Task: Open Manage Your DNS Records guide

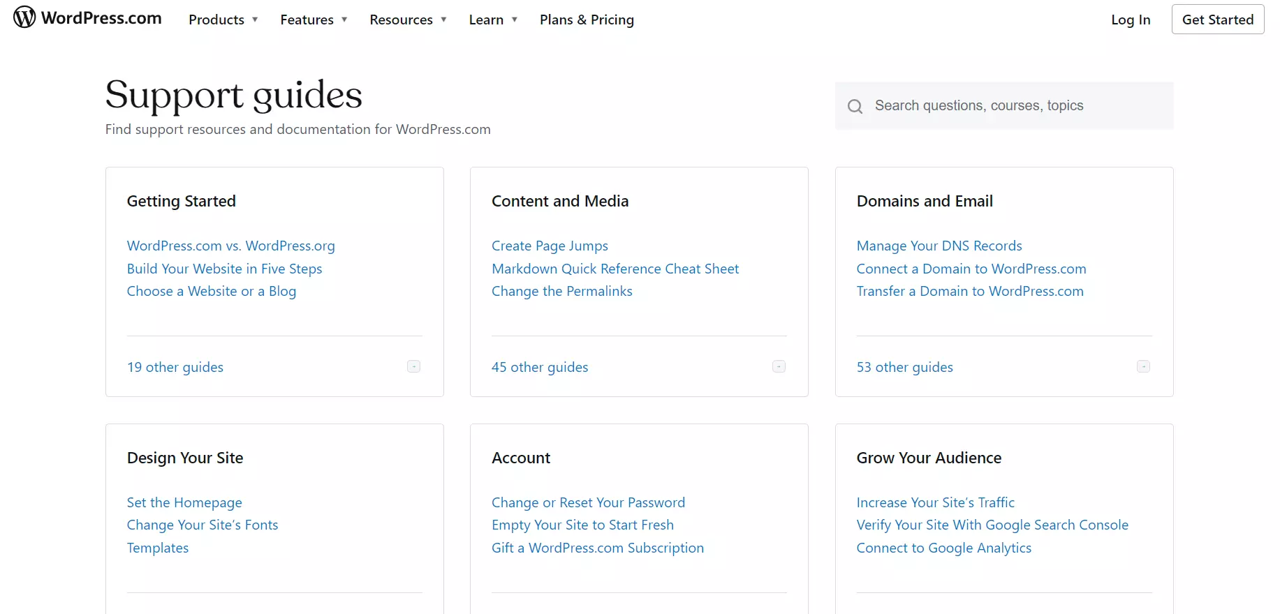Action: point(939,246)
